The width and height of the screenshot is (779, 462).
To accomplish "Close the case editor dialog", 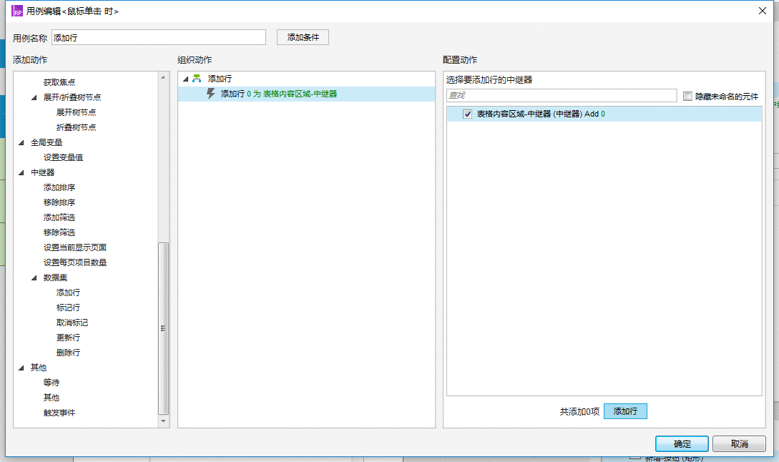I will (762, 11).
